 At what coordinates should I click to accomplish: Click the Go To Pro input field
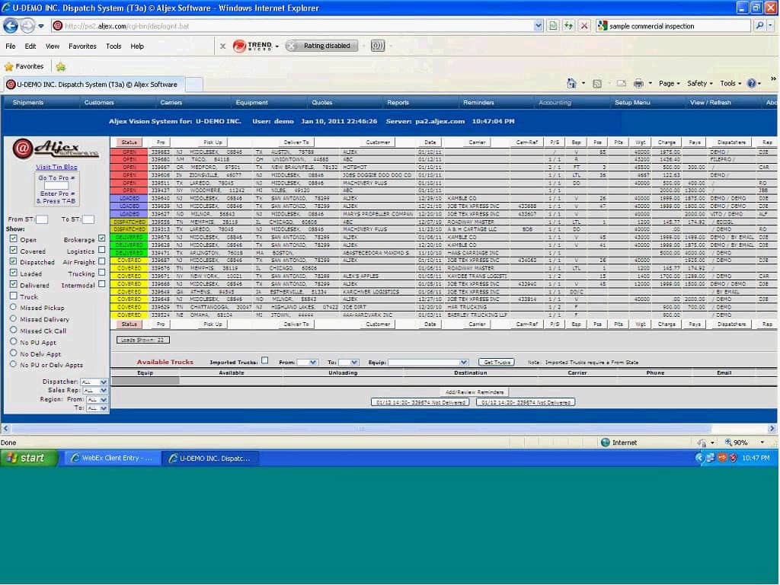[56, 185]
